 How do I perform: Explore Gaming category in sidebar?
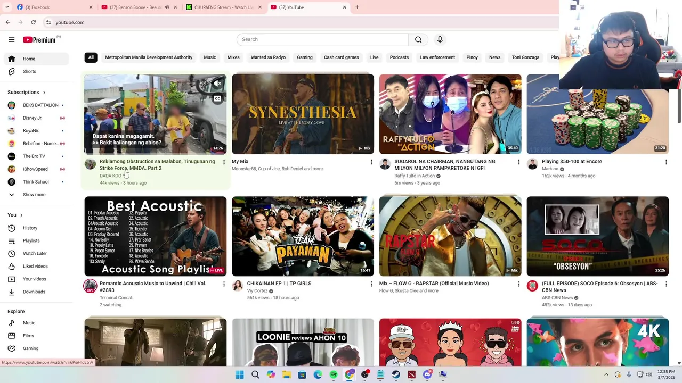[x=37, y=348]
